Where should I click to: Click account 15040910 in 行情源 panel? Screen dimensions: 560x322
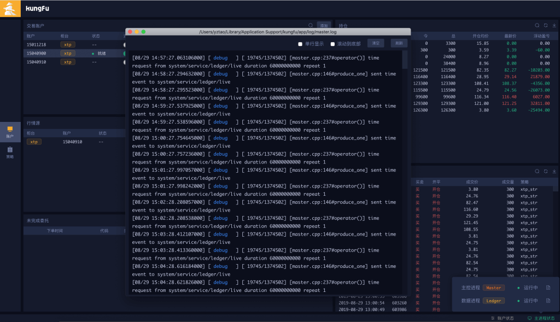(x=73, y=142)
